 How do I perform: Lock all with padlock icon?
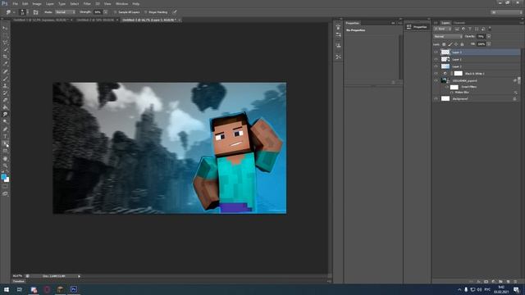[462, 44]
